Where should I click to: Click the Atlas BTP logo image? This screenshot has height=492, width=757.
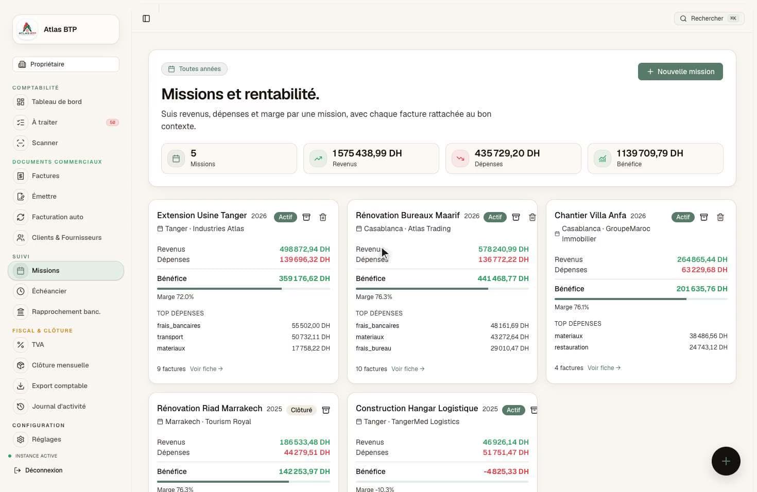[27, 29]
